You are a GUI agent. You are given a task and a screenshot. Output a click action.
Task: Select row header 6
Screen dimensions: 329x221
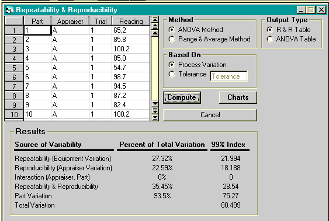14,77
